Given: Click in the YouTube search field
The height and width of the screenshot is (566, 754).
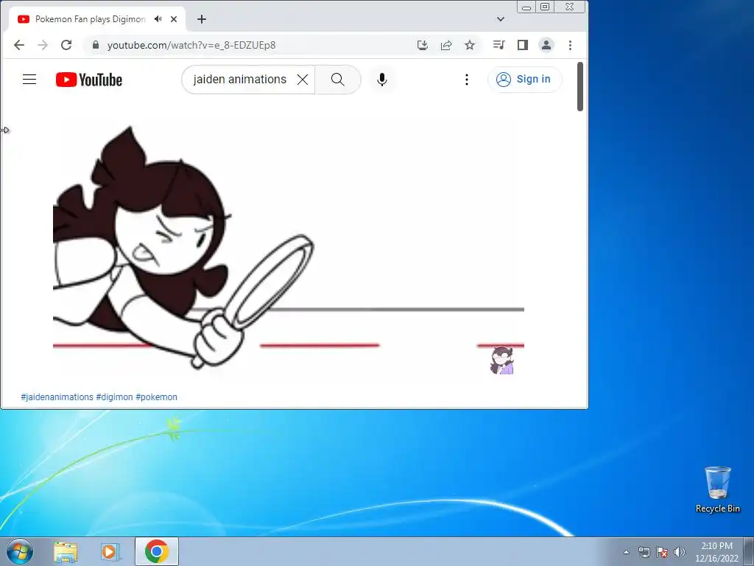Looking at the screenshot, I should 239,80.
